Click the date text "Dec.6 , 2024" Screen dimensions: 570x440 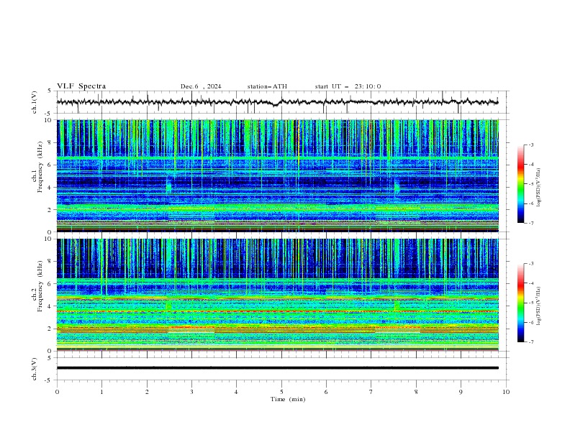point(201,86)
